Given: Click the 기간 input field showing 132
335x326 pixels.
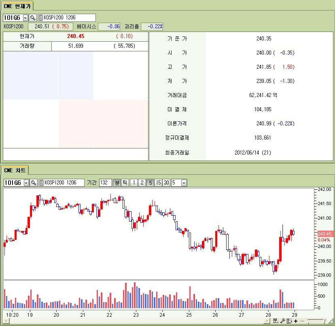Looking at the screenshot, I should click(105, 183).
